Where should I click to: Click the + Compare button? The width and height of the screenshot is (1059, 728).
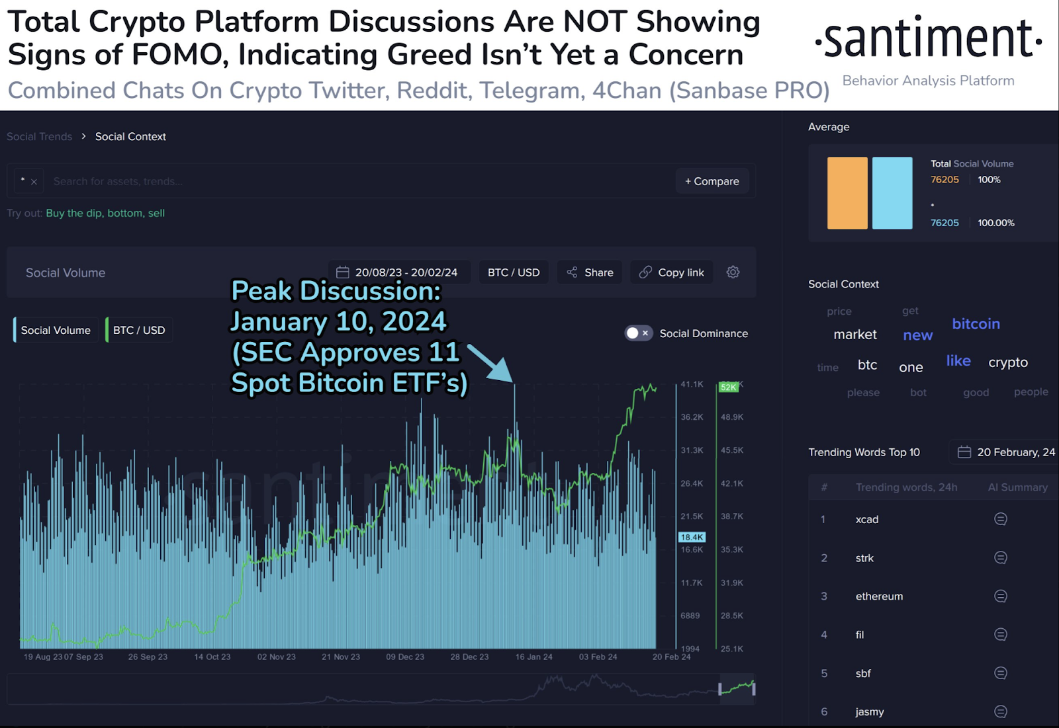(712, 181)
